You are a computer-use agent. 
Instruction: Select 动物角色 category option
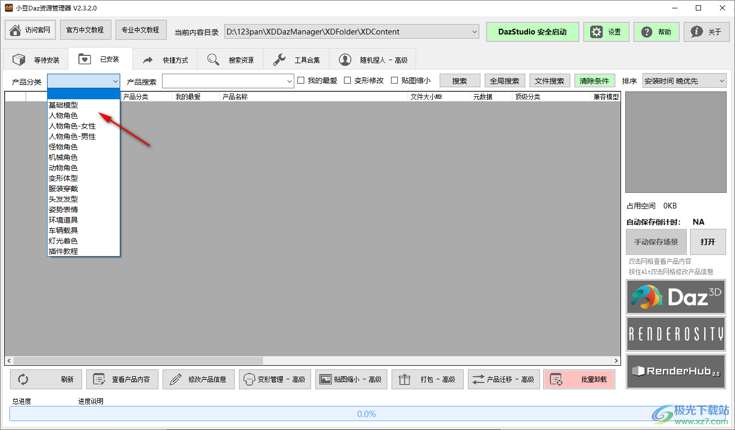(84, 168)
